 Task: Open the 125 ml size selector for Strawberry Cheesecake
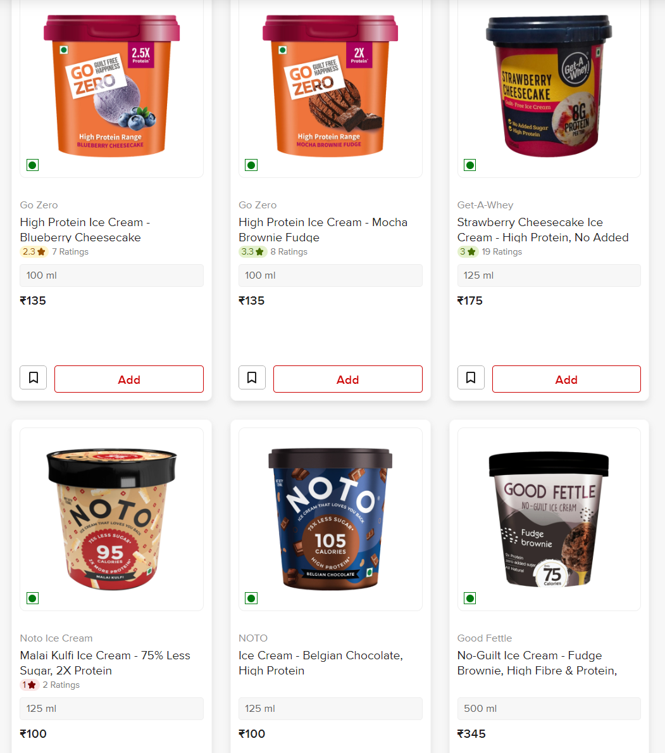(x=549, y=275)
